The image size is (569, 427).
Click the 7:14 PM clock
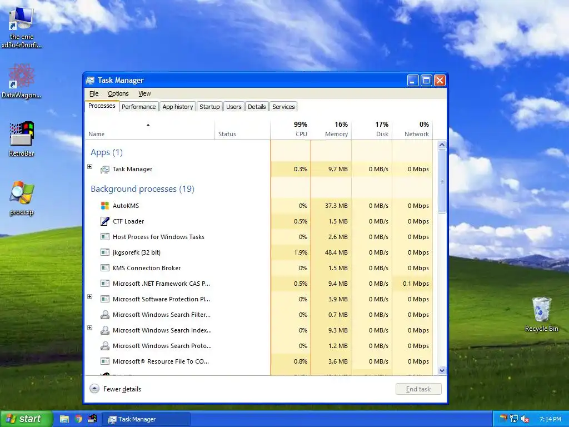(550, 419)
